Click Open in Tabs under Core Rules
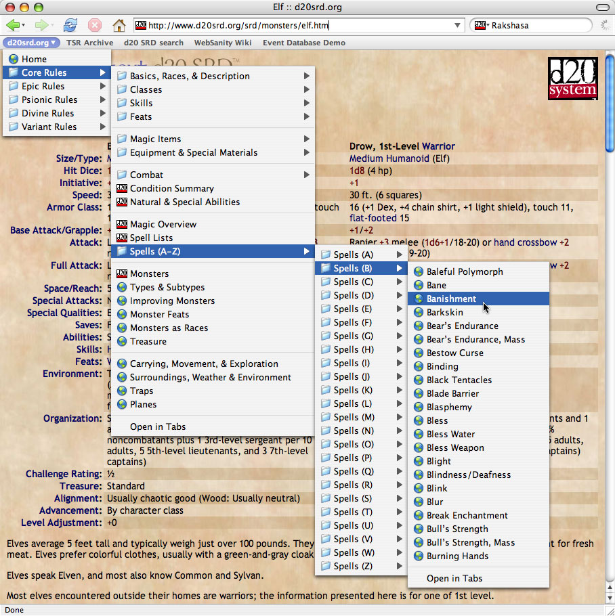The image size is (615, 616). [x=214, y=427]
